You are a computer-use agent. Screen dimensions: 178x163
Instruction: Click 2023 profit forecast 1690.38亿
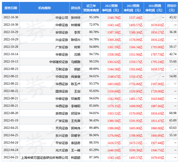(136, 150)
